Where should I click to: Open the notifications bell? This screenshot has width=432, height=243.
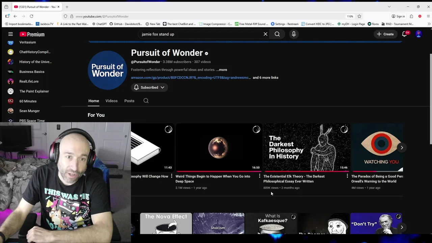click(x=404, y=34)
